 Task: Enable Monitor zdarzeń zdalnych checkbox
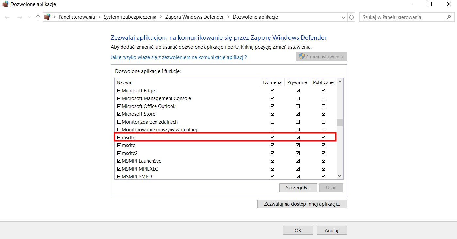119,122
